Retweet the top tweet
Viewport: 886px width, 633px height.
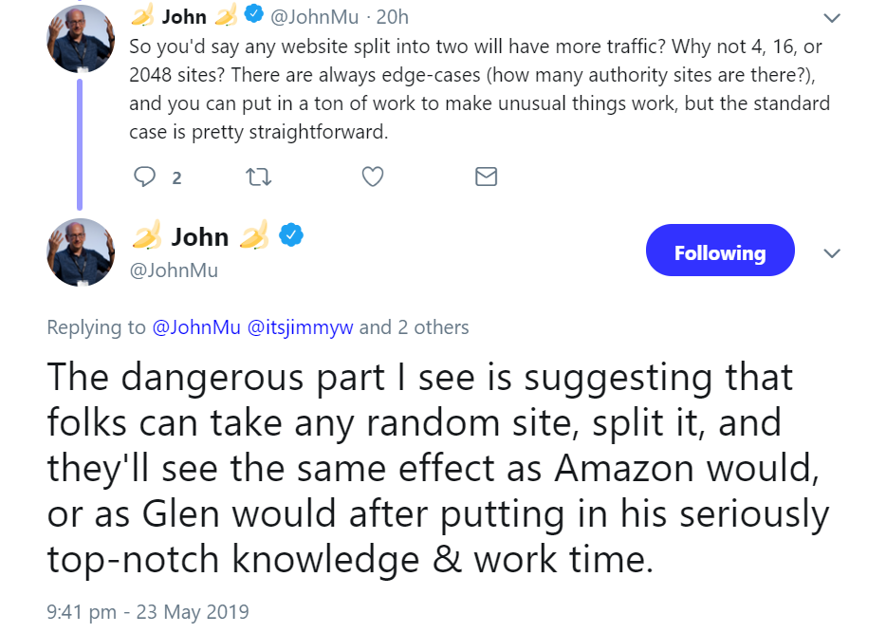(257, 177)
